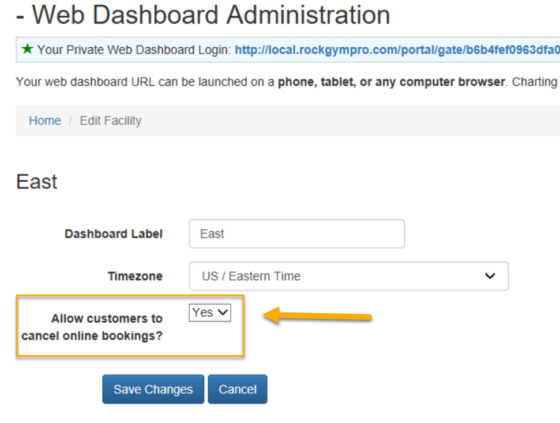
Task: Click the phone, tablet, or computer browser text
Action: 392,82
